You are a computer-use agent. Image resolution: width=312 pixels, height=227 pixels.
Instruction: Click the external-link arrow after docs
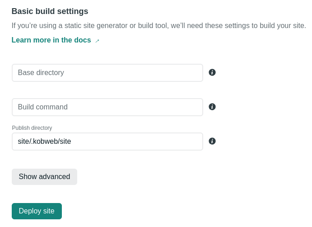pyautogui.click(x=97, y=41)
